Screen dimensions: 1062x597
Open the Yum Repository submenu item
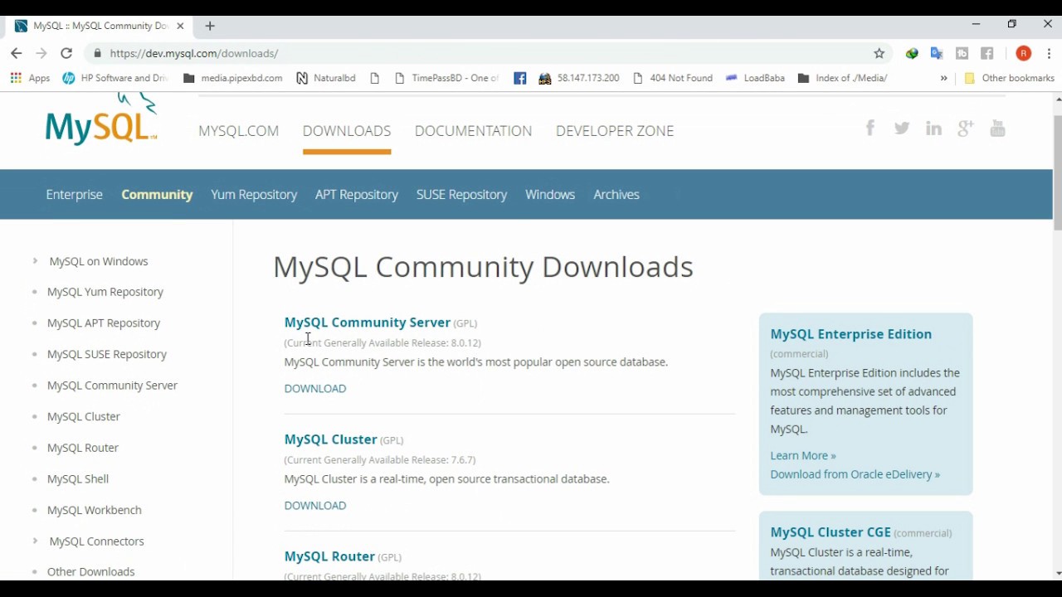coord(254,195)
